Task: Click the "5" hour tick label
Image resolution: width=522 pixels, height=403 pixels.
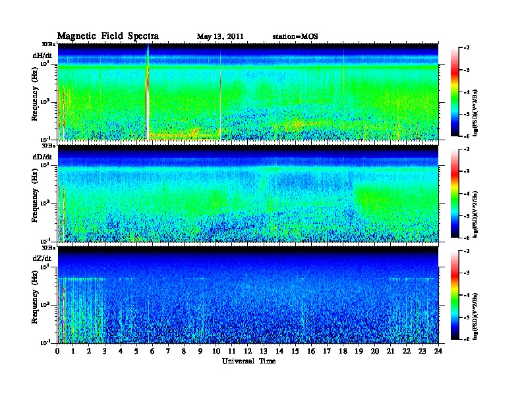Action: [136, 352]
